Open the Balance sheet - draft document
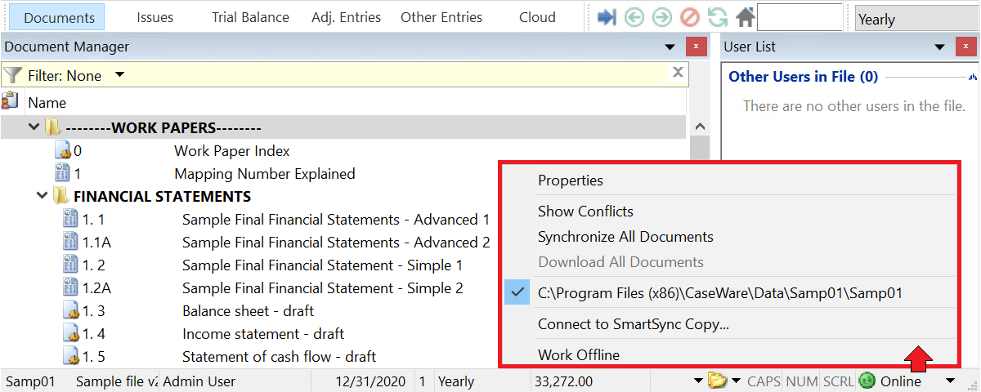 248,310
